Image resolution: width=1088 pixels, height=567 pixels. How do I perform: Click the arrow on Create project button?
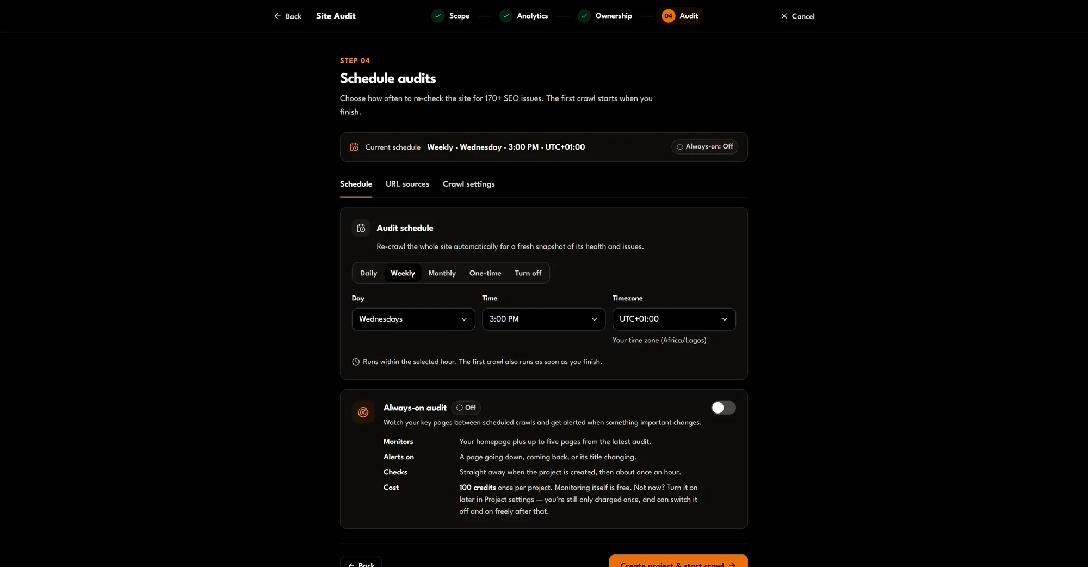pos(732,564)
